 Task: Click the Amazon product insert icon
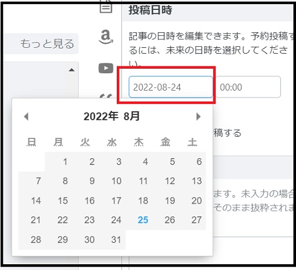[x=106, y=37]
